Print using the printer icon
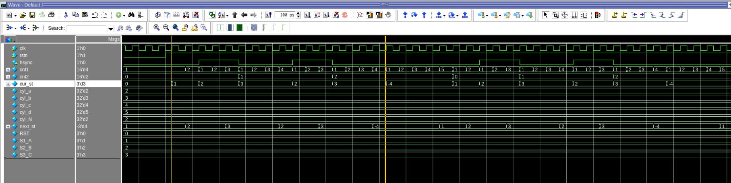The image size is (731, 183). click(x=51, y=15)
